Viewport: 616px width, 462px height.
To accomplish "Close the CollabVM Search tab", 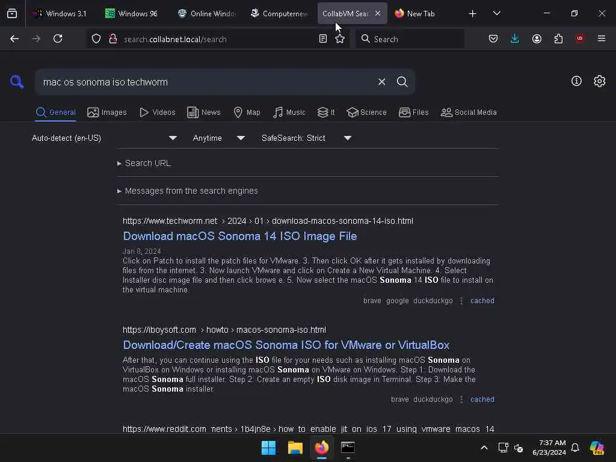I will (378, 13).
